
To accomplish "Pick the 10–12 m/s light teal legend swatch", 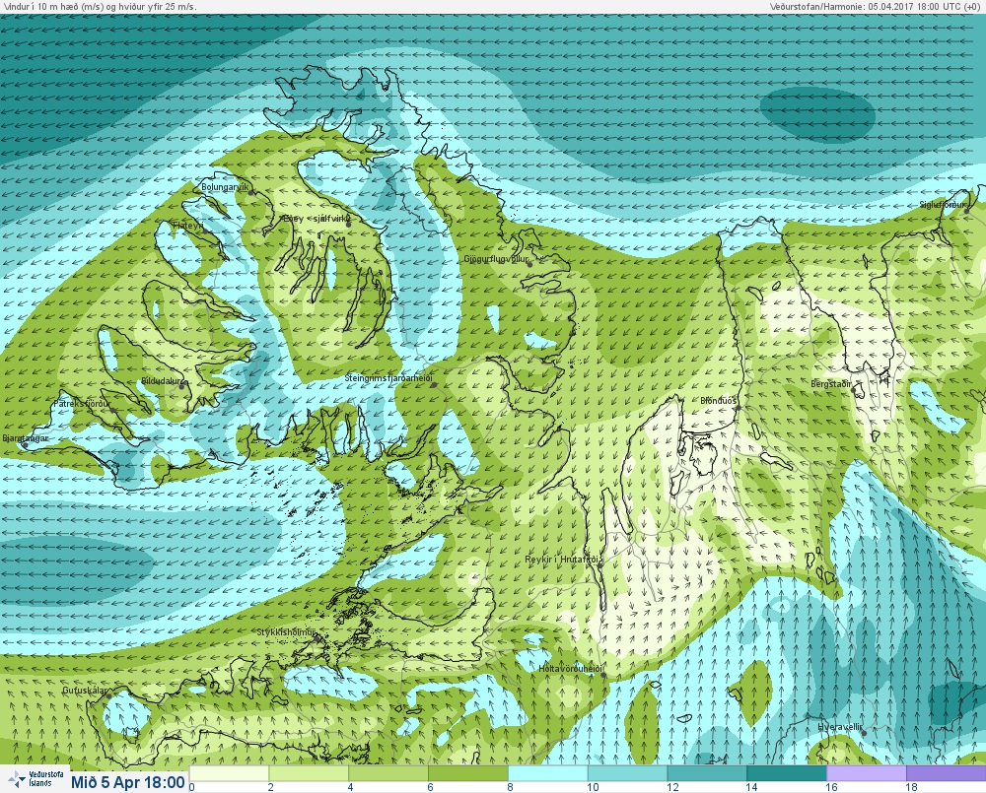I will [627, 773].
